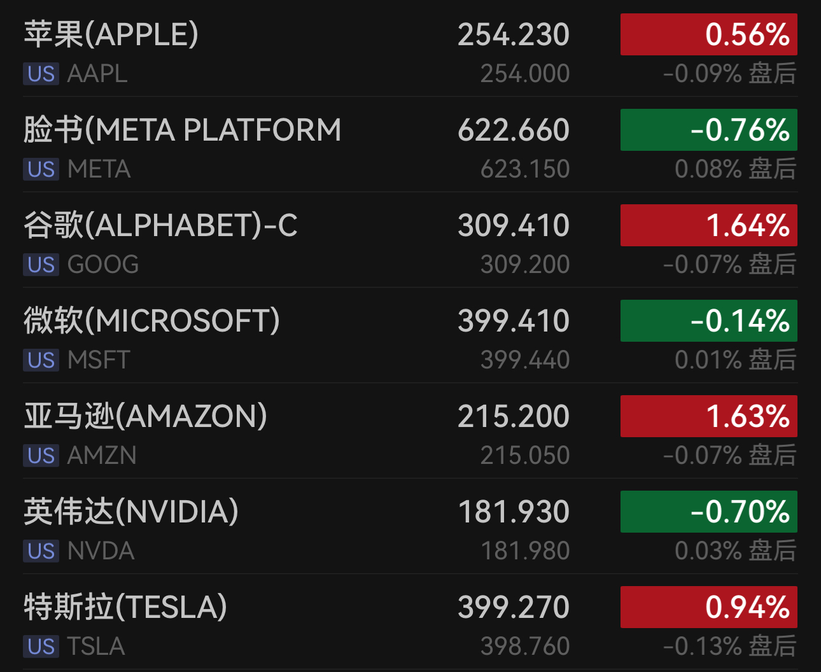
Task: Tap Amazon's red 1.63% change badge
Action: point(708,416)
